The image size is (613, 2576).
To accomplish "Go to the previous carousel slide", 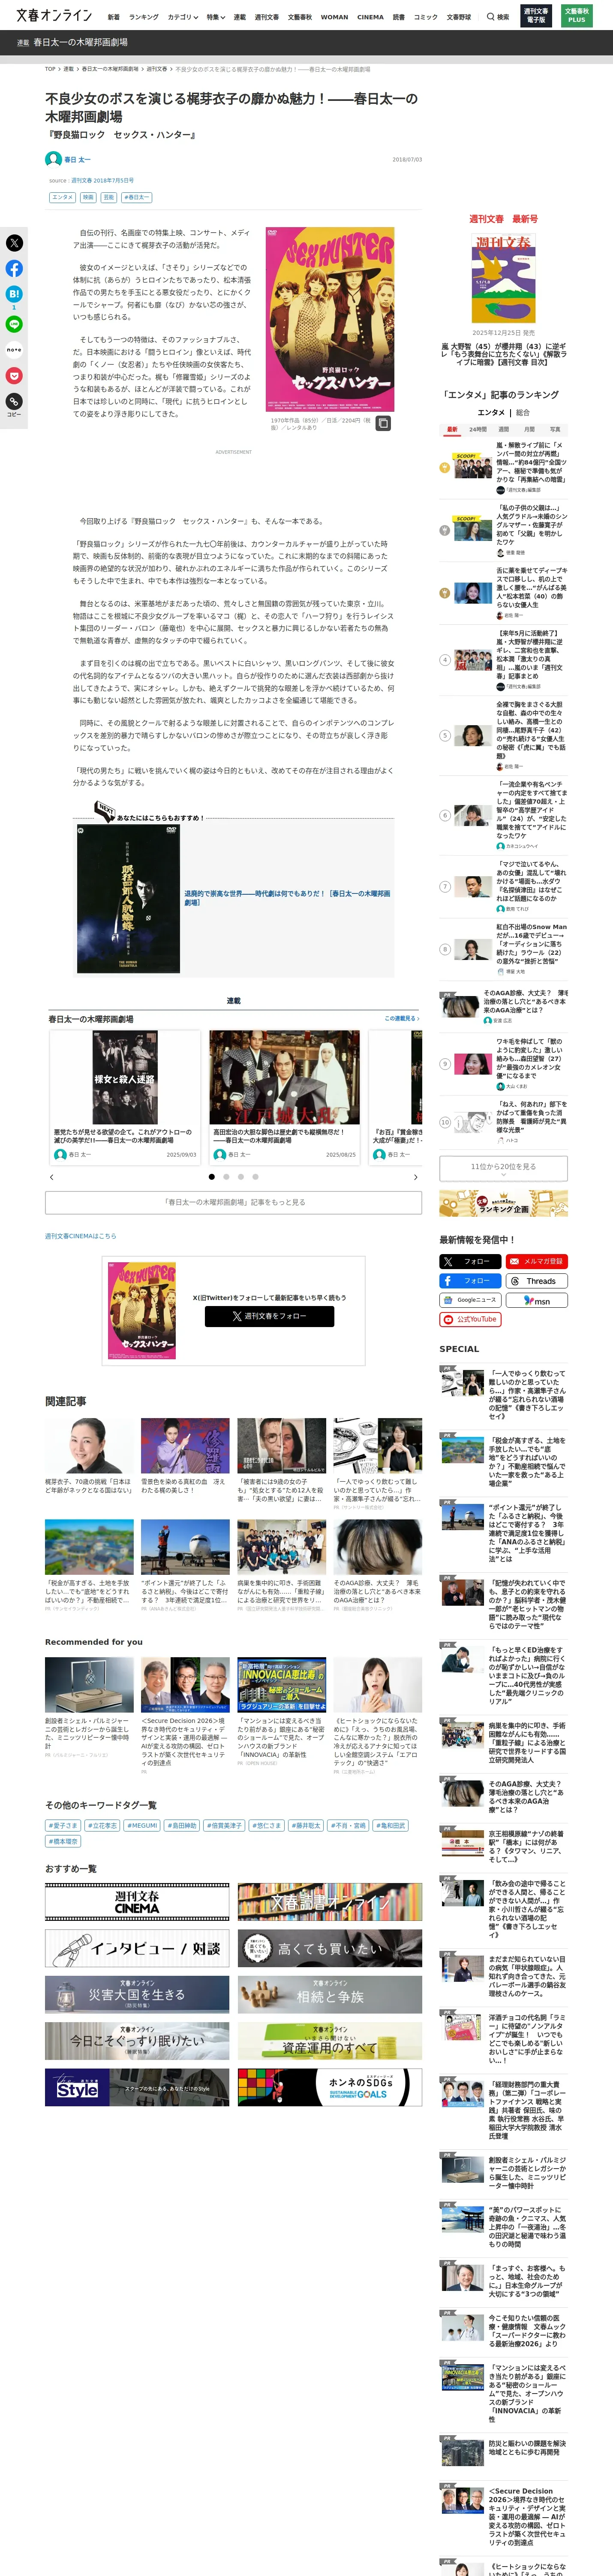I will 51,1177.
